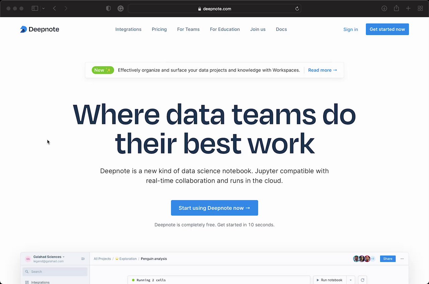The image size is (429, 284).
Task: Click Start using Deepnote now button
Action: [x=214, y=208]
